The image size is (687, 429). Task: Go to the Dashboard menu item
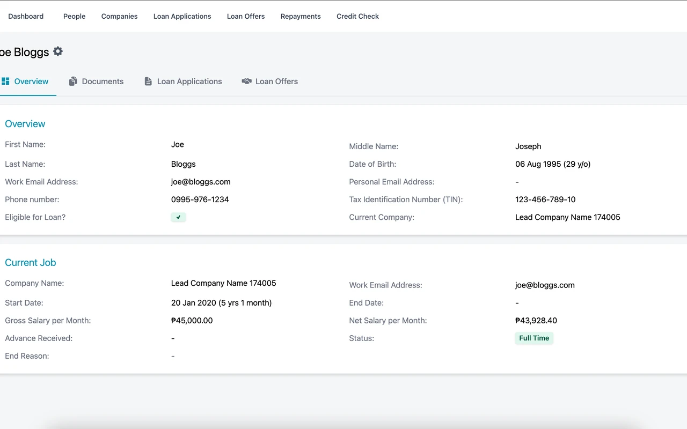[26, 16]
